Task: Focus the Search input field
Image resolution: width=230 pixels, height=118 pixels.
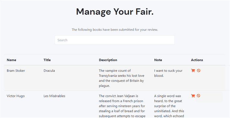Action: point(115,40)
